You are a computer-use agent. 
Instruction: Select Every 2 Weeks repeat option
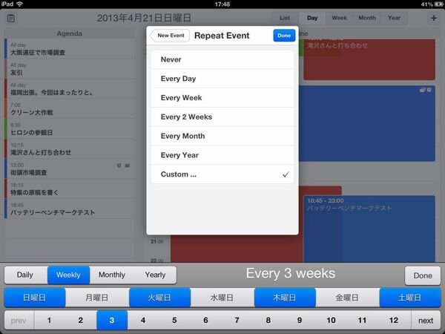(222, 117)
